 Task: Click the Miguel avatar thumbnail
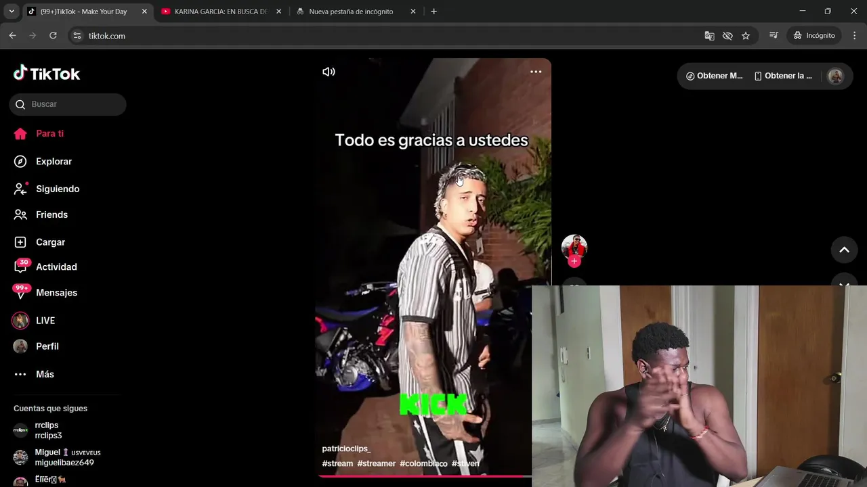20,457
